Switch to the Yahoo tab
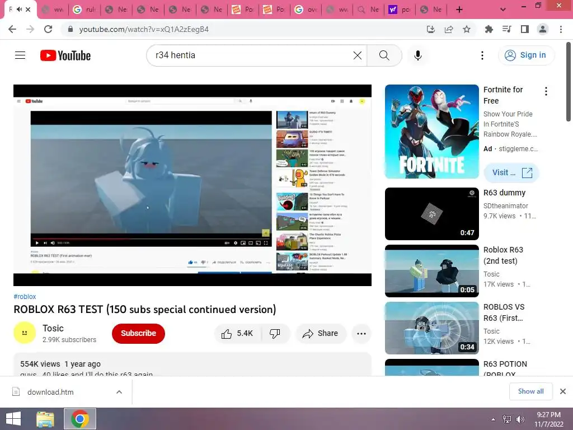573x430 pixels. tap(400, 10)
